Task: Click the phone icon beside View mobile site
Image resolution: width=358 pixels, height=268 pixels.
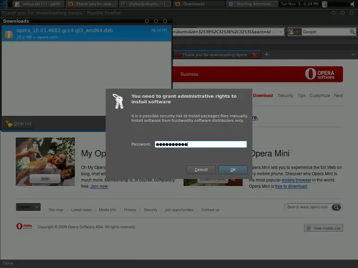Action: tap(308, 228)
